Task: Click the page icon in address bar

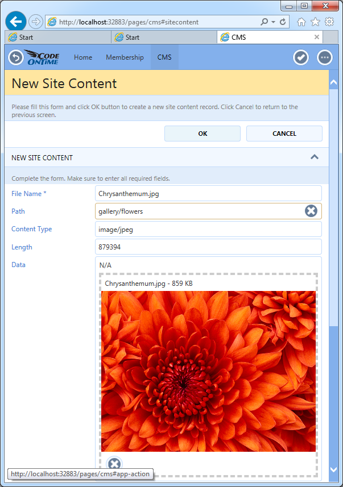Action: click(x=52, y=22)
